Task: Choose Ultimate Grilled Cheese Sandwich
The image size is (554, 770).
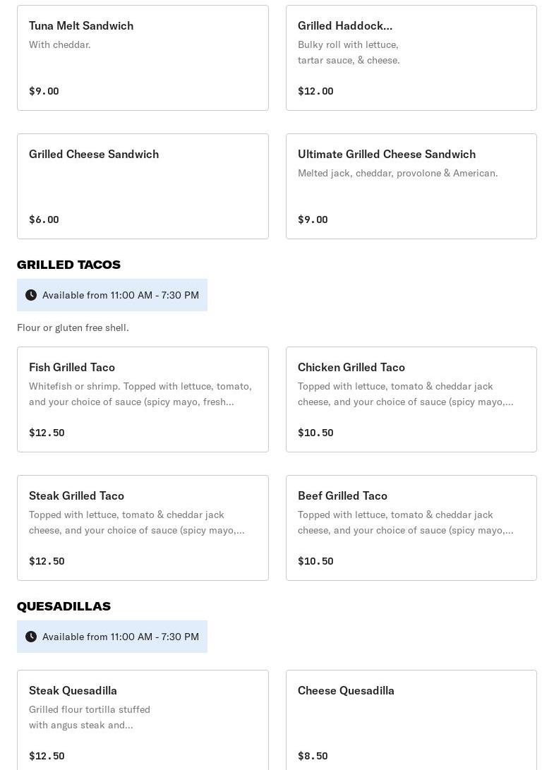Action: coord(411,186)
